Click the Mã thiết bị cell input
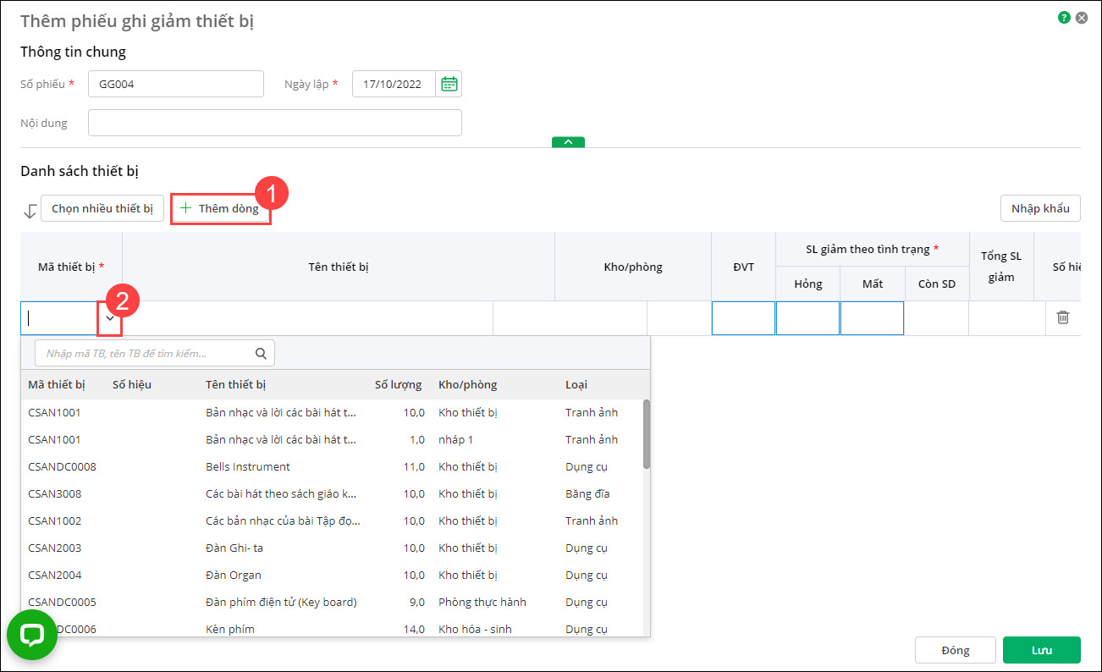 pos(60,318)
